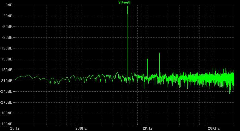Click the -180dB axis label

7,70
